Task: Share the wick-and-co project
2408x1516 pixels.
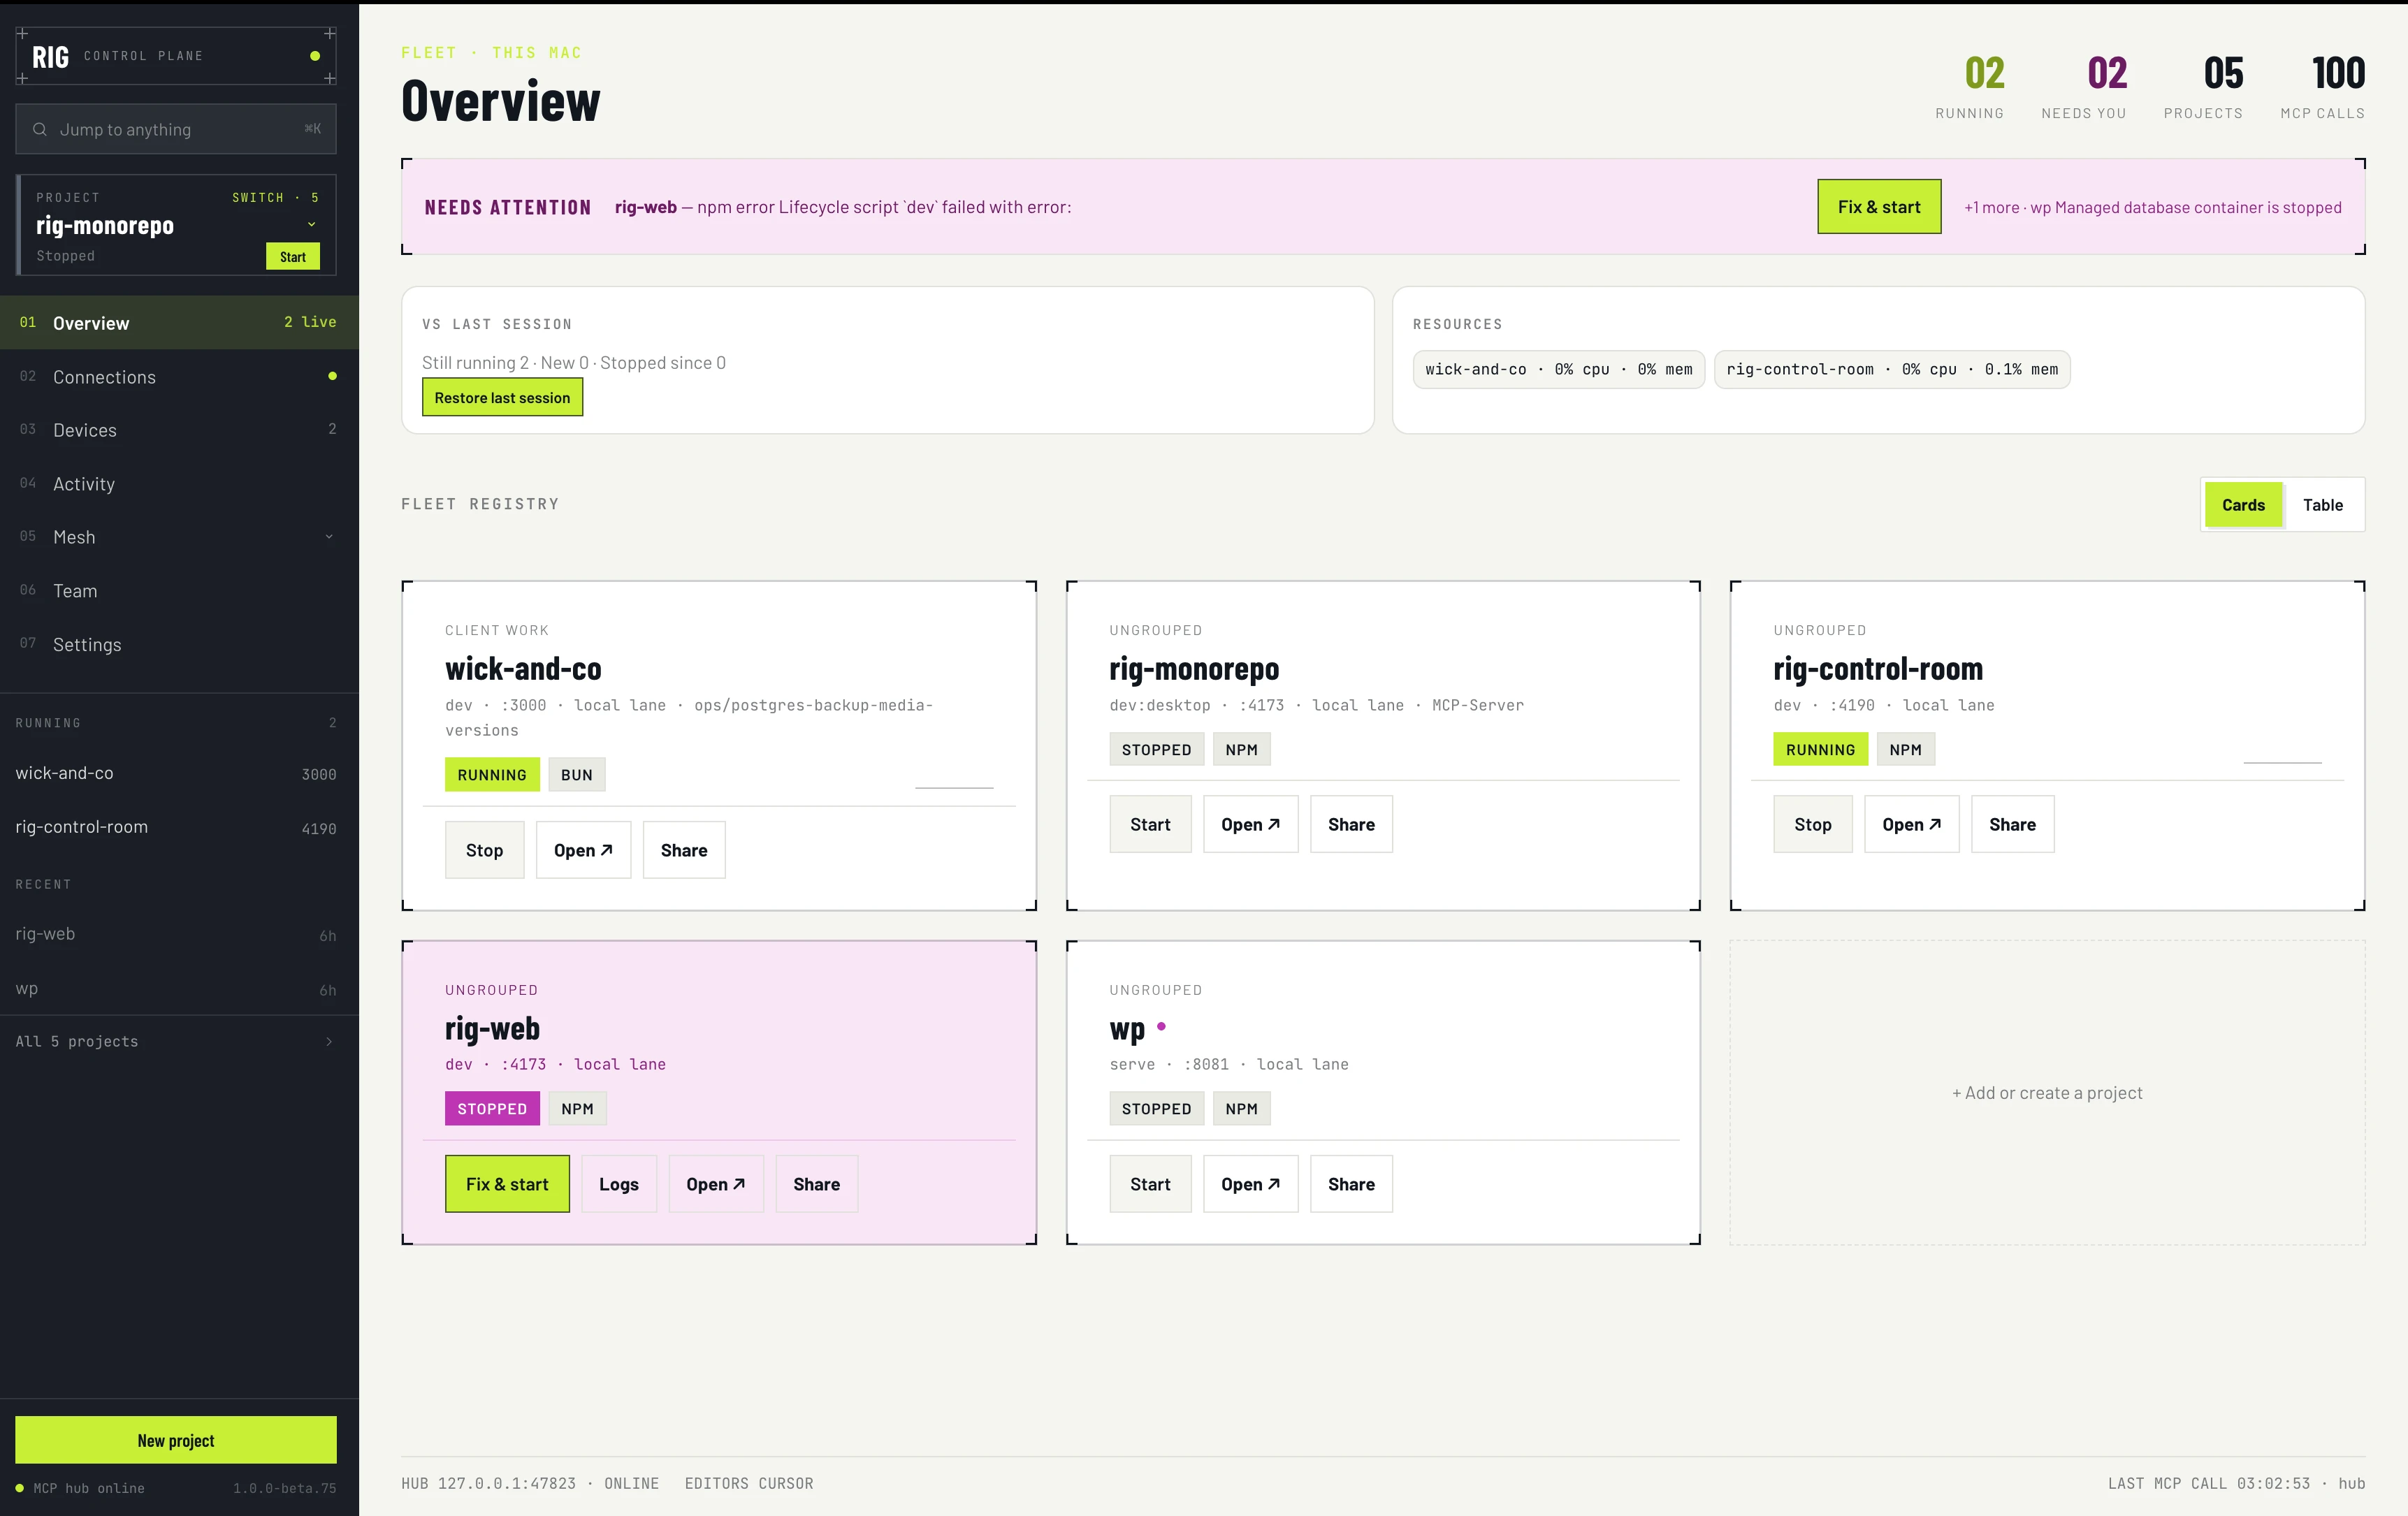Action: 684,850
